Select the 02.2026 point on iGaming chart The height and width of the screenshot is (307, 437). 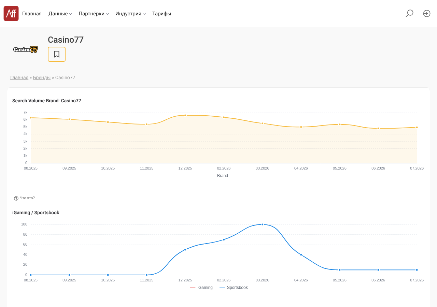(x=224, y=239)
